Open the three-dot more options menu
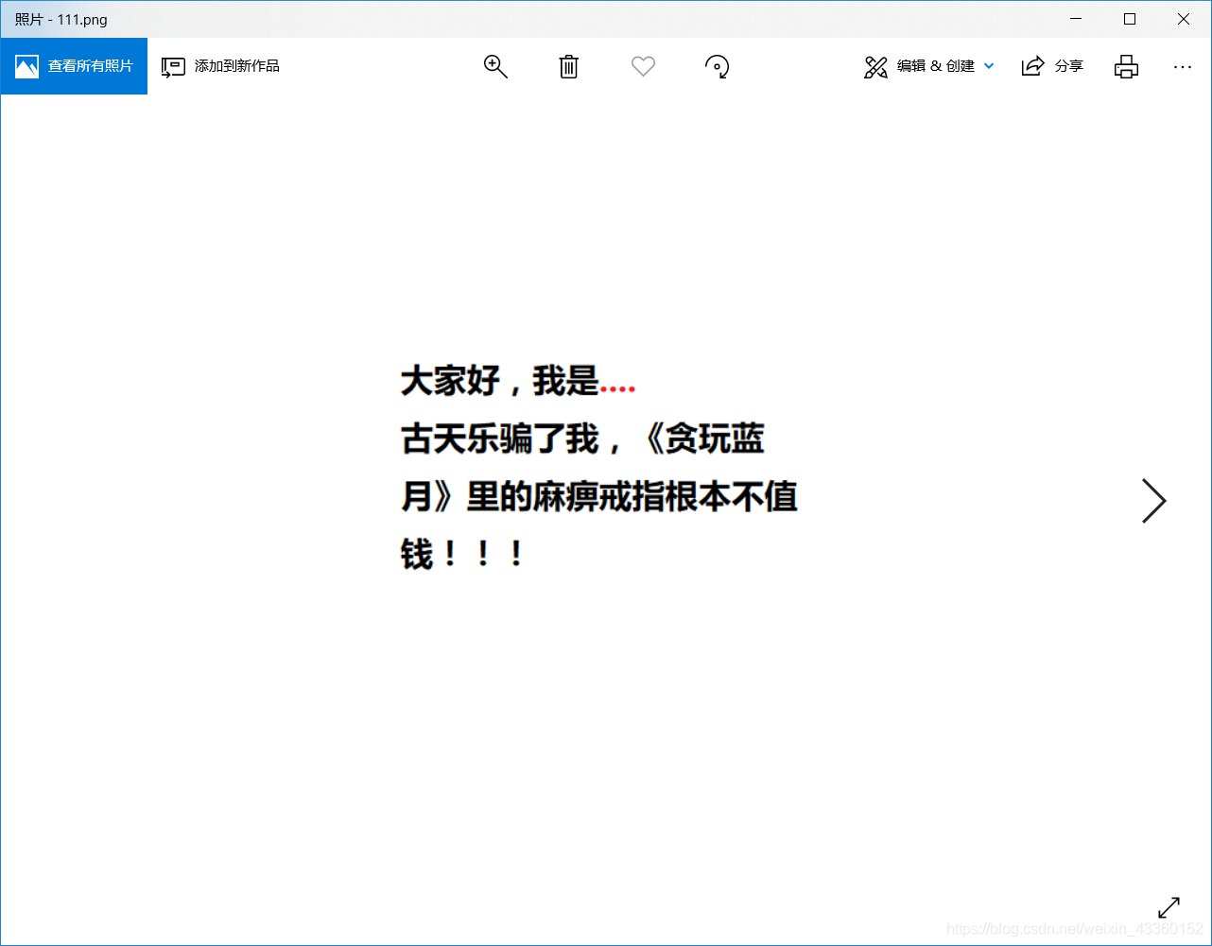 pos(1182,67)
